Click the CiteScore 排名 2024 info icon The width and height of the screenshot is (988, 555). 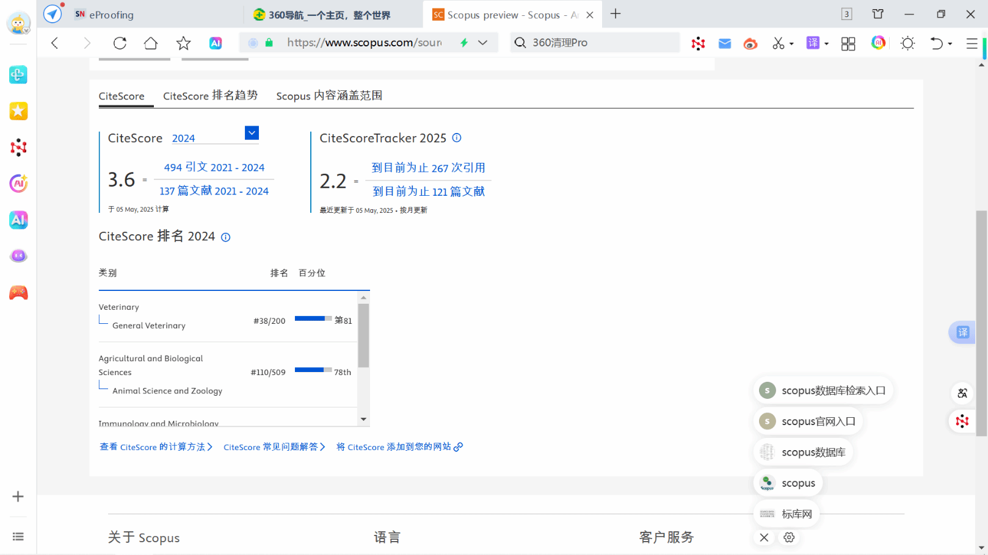coord(225,237)
